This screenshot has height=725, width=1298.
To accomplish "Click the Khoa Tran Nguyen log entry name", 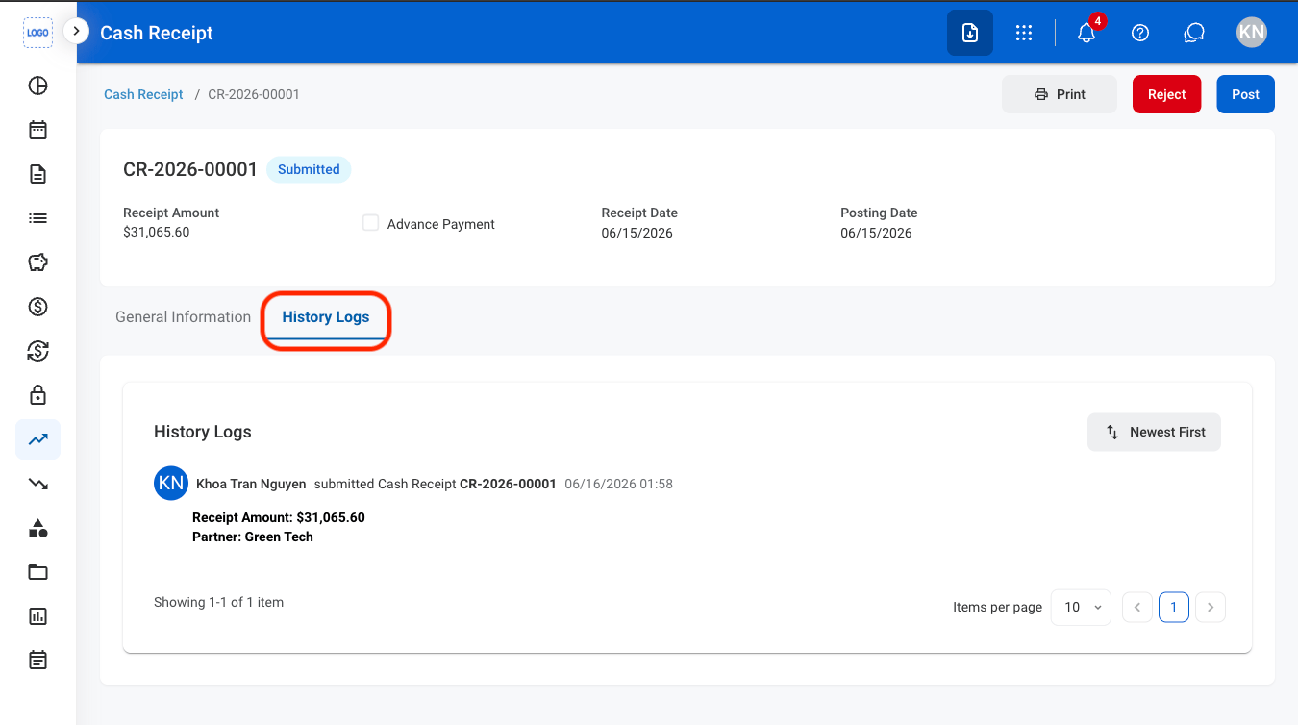I will (251, 484).
